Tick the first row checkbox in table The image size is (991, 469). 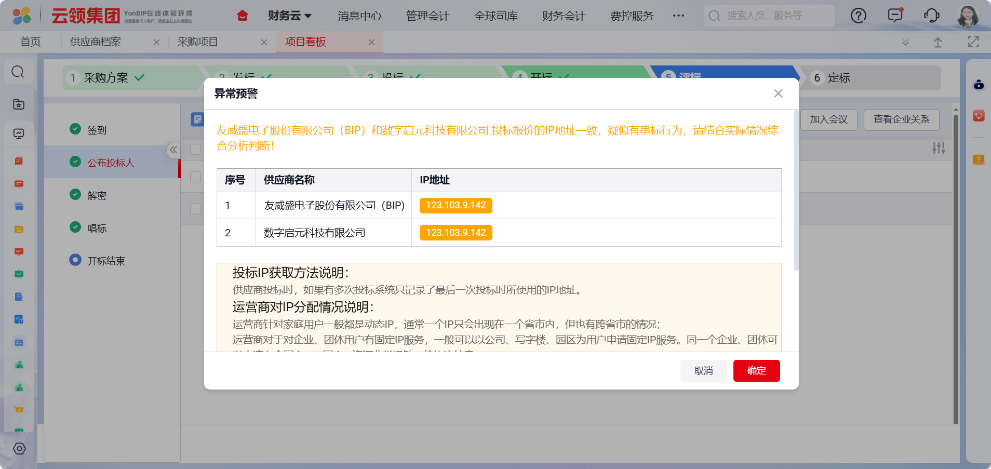[x=196, y=149]
